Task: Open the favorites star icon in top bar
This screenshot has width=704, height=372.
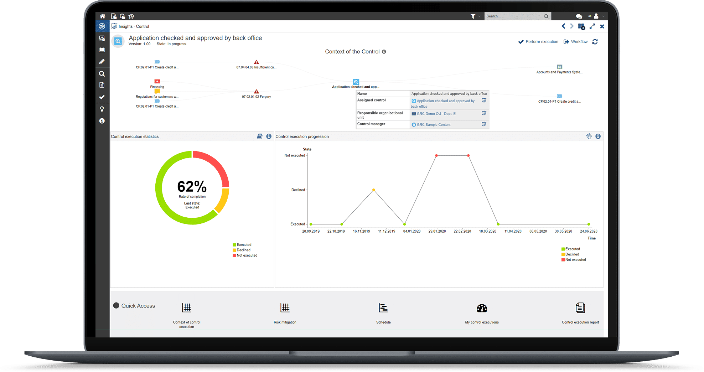Action: click(x=131, y=16)
